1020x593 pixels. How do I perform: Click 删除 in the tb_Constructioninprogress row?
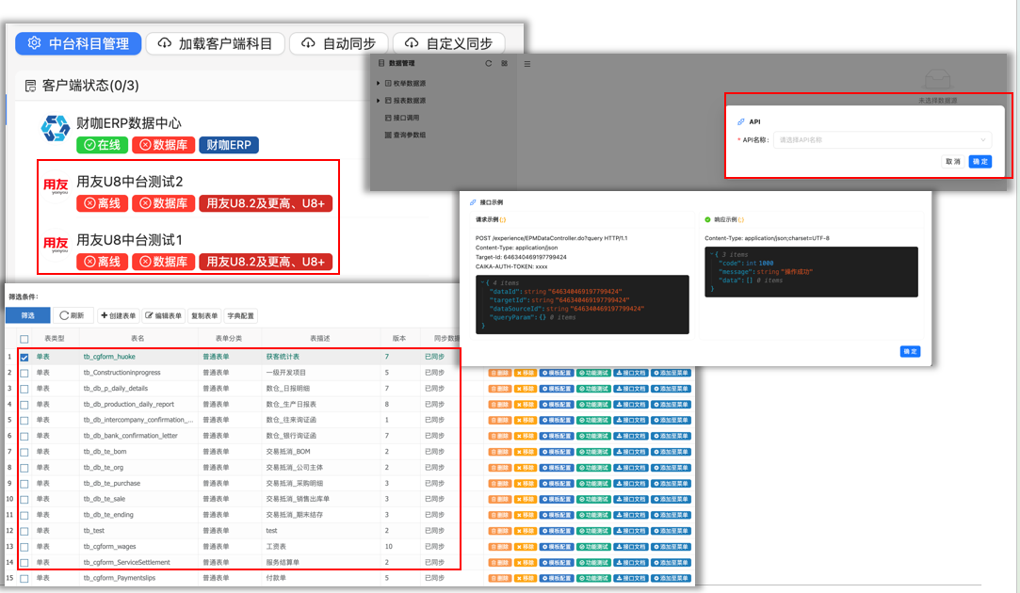(499, 374)
